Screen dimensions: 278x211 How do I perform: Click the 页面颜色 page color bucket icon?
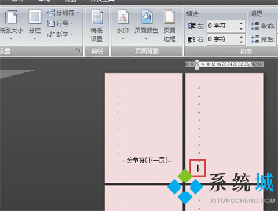tap(147, 17)
